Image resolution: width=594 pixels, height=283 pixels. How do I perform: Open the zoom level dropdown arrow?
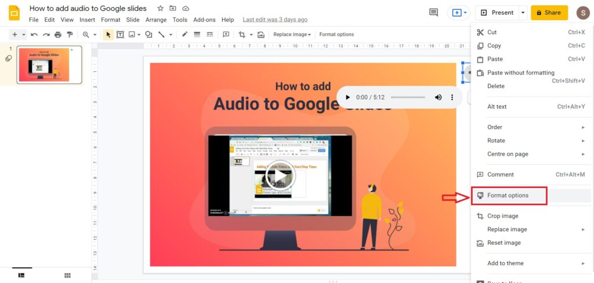tap(95, 34)
